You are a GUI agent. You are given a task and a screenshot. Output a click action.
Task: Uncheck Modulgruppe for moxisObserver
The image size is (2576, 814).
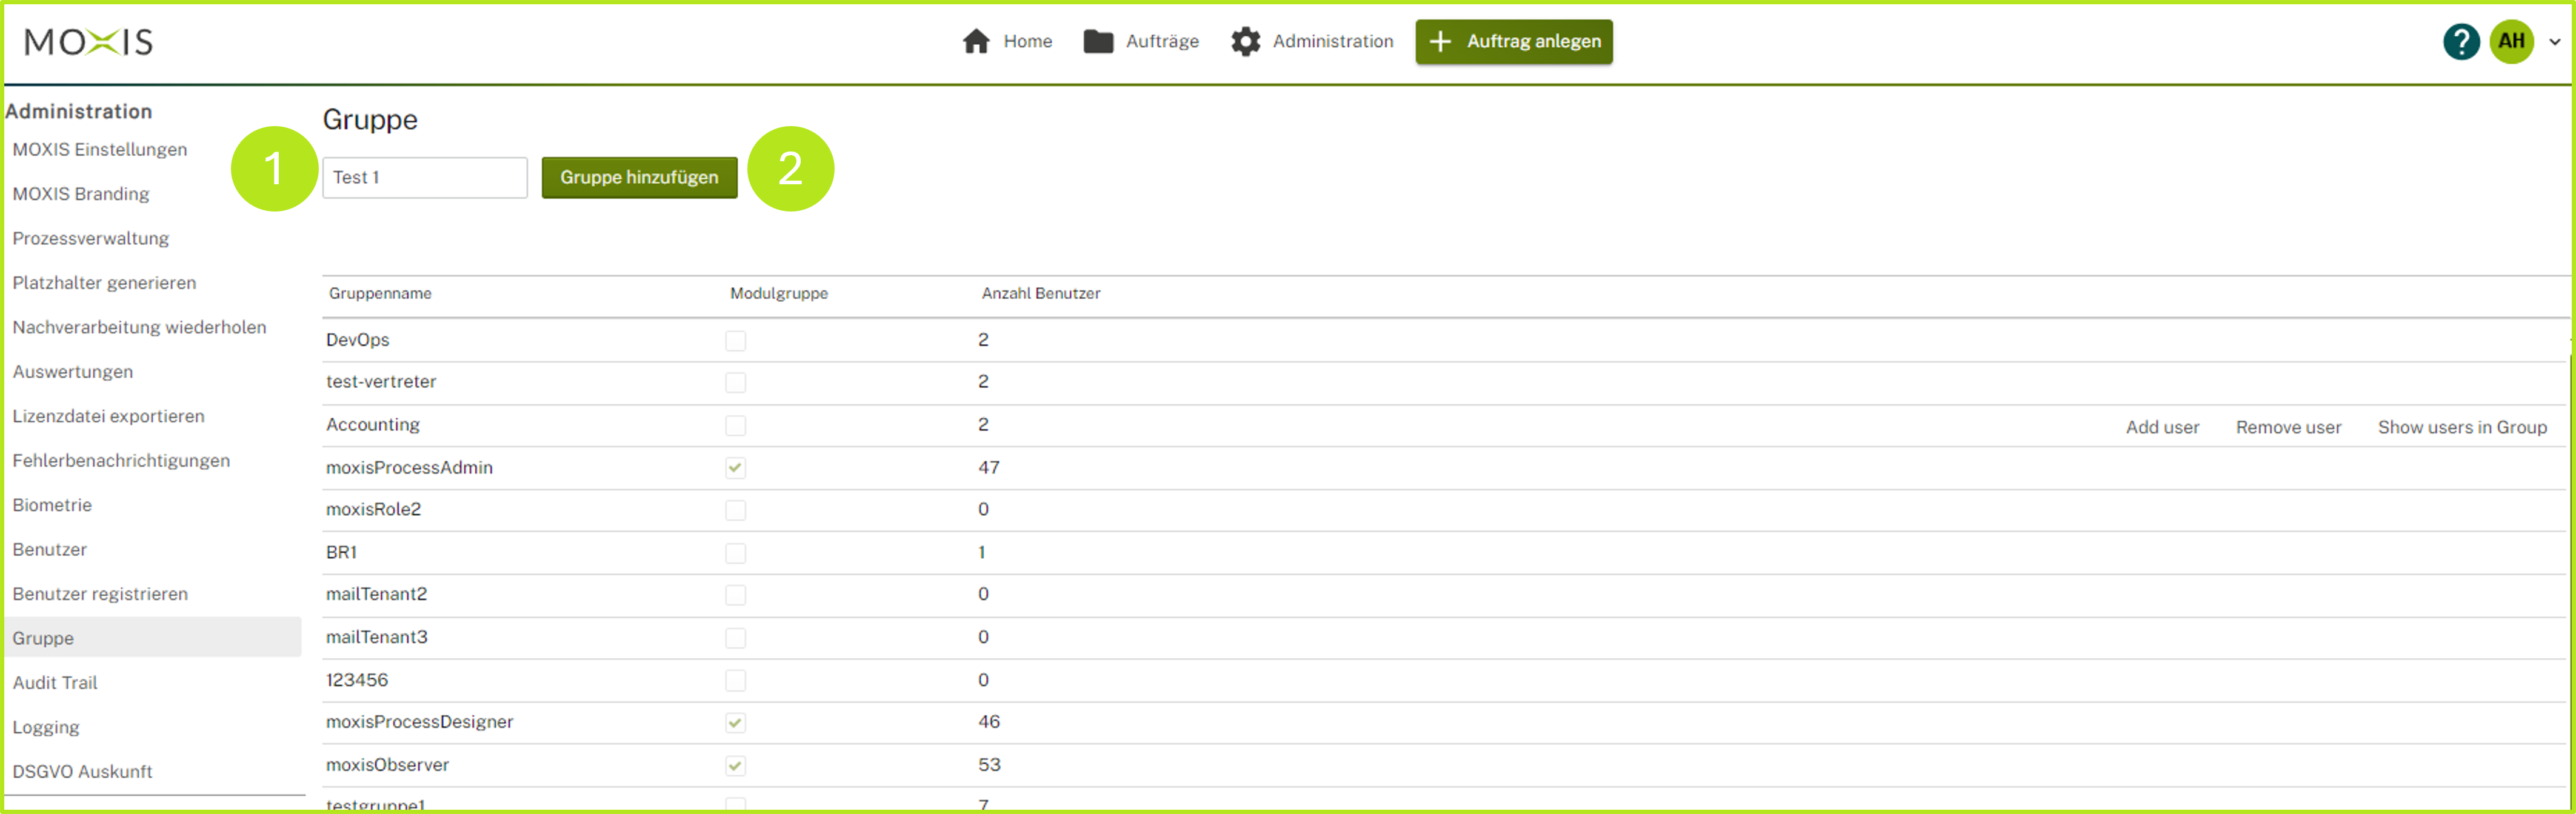735,766
